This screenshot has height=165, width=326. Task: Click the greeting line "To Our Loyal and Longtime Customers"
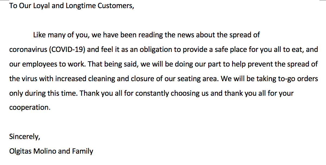pos(72,6)
